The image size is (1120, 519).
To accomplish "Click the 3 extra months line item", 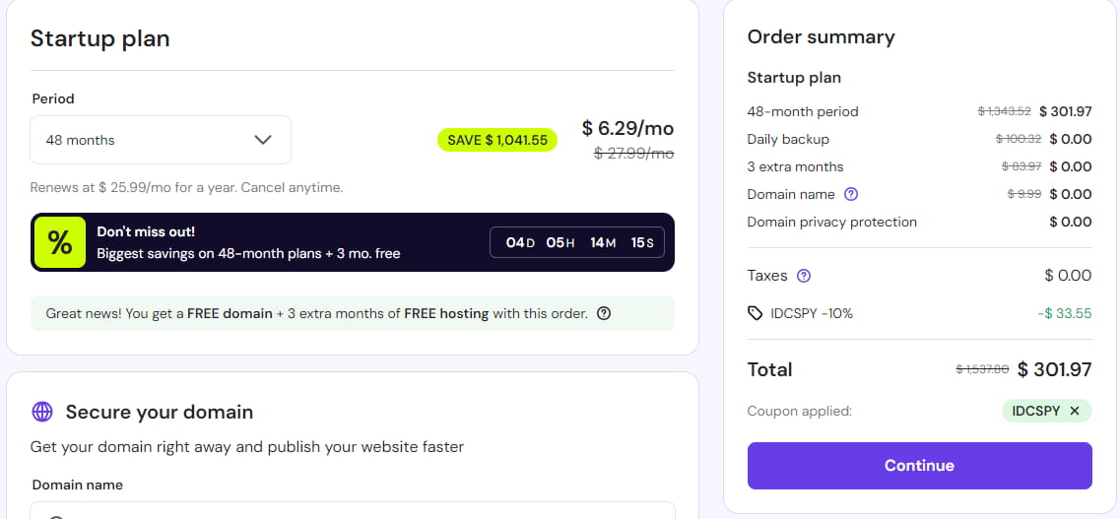I will (795, 166).
